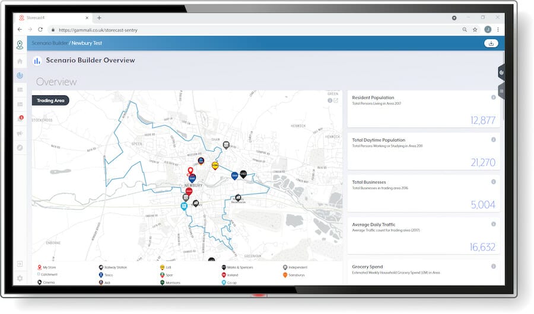Click the sign-out arrow sidebar icon
Image resolution: width=534 pixels, height=314 pixels.
tap(20, 264)
